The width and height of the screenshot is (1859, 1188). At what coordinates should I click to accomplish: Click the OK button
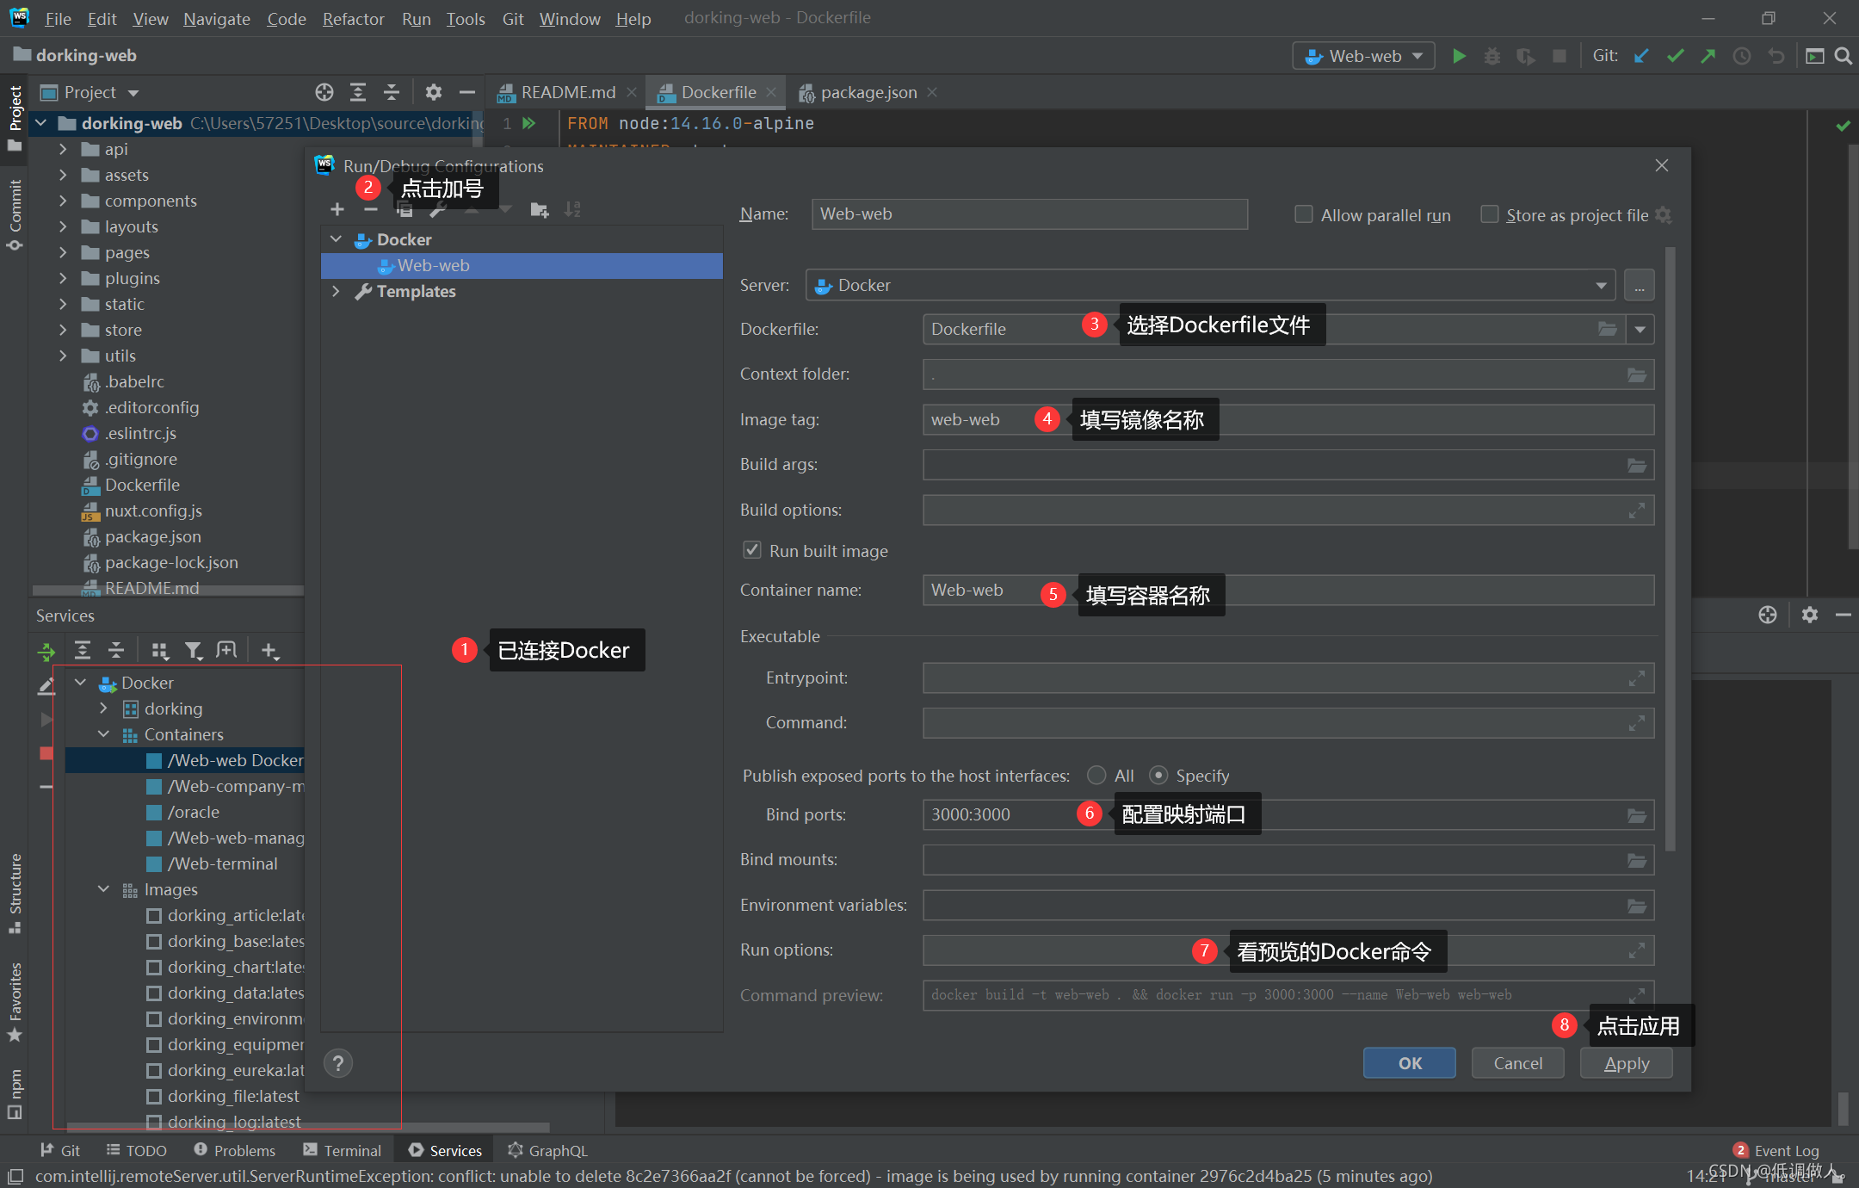1410,1063
